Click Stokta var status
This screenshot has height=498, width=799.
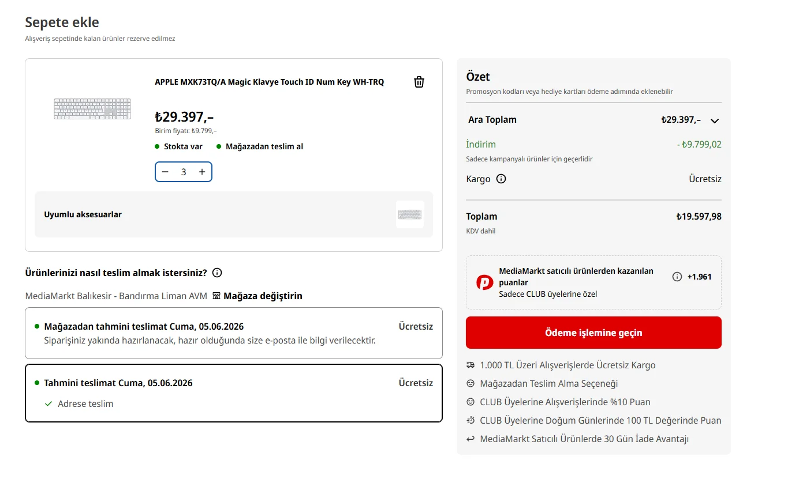pos(183,146)
